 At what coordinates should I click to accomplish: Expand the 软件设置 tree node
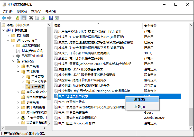click(x=8, y=35)
